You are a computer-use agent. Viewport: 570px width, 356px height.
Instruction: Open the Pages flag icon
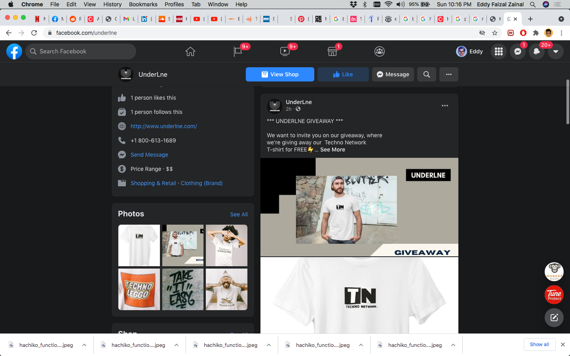(x=238, y=51)
